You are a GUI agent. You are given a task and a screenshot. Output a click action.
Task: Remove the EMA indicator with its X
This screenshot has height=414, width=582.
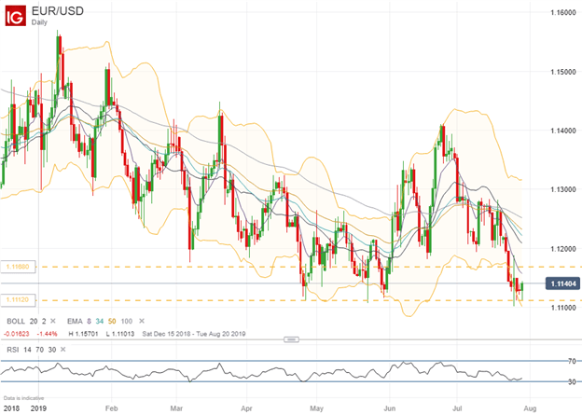pyautogui.click(x=142, y=321)
